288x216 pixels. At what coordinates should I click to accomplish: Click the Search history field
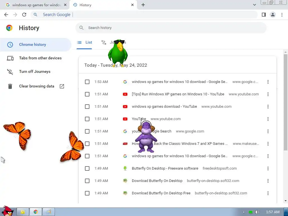click(x=171, y=28)
